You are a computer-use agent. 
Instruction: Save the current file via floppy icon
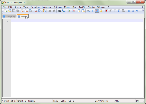tap(14, 11)
